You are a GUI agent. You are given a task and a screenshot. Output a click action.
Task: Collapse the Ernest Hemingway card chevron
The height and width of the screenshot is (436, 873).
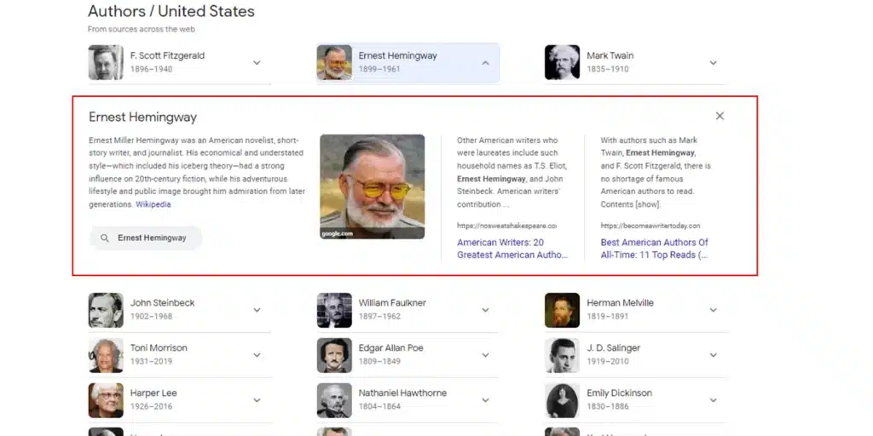point(485,63)
